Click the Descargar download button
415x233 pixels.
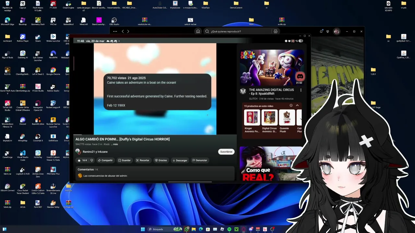tap(180, 160)
